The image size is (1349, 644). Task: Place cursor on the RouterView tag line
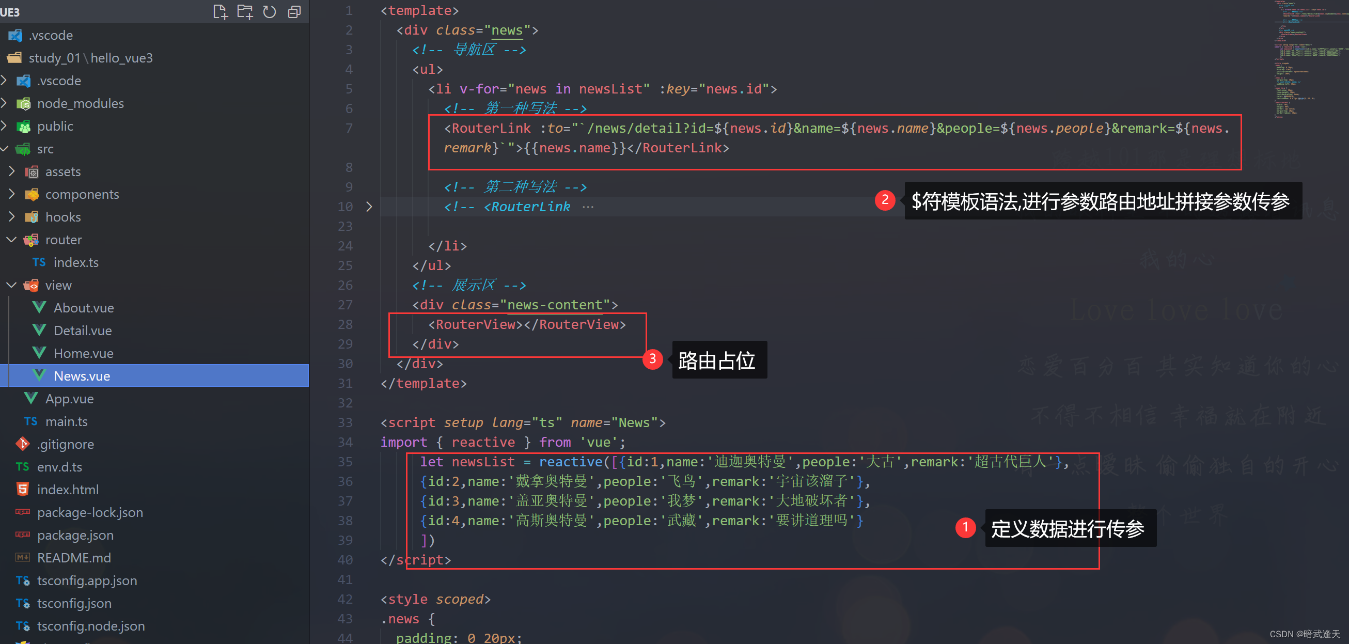[x=527, y=325]
